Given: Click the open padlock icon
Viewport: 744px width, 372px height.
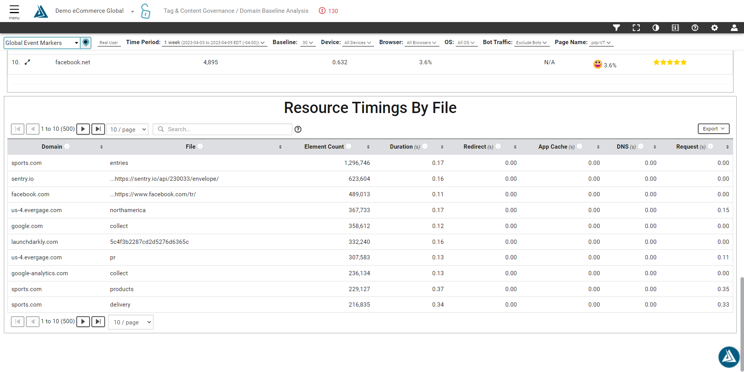Looking at the screenshot, I should click(145, 11).
